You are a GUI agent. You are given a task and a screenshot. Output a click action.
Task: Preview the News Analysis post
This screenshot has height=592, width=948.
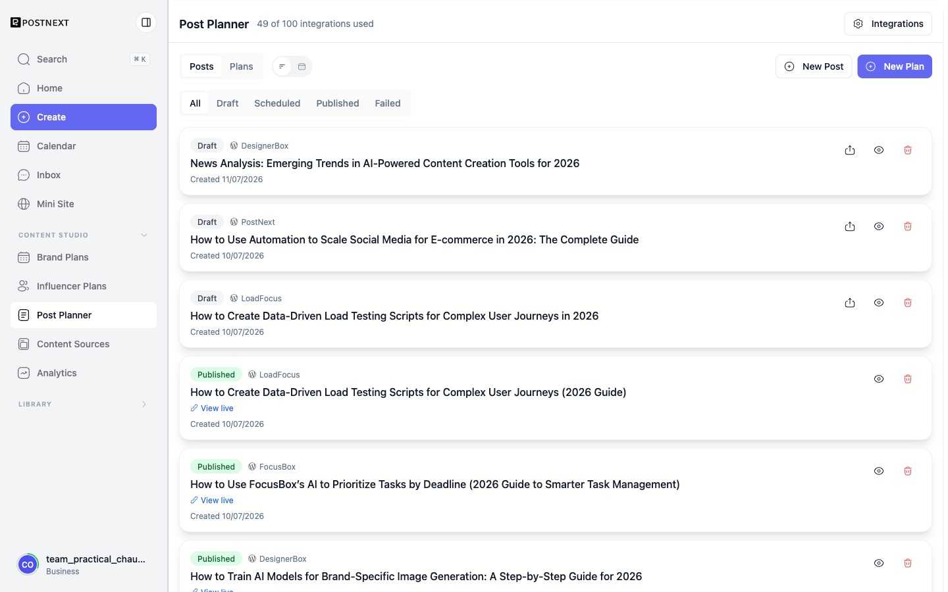[879, 150]
